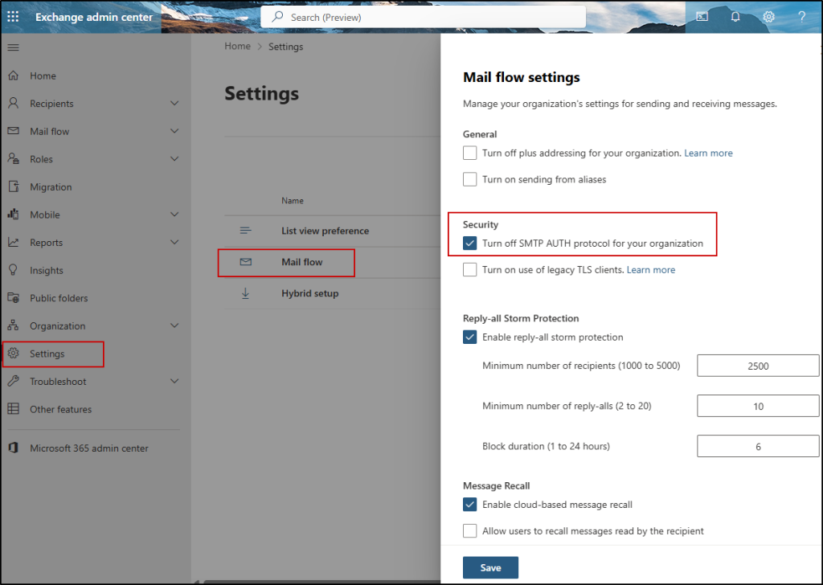Expand the Mail flow sidebar chevron
This screenshot has width=823, height=585.
(x=174, y=132)
